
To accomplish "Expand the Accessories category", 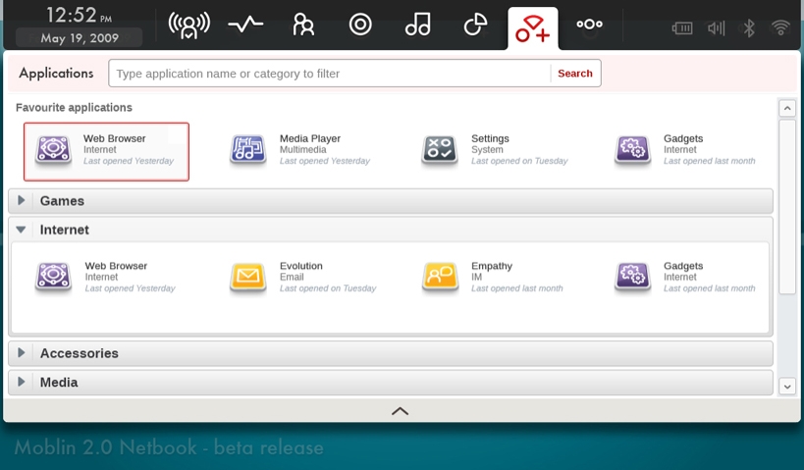I will pyautogui.click(x=22, y=353).
